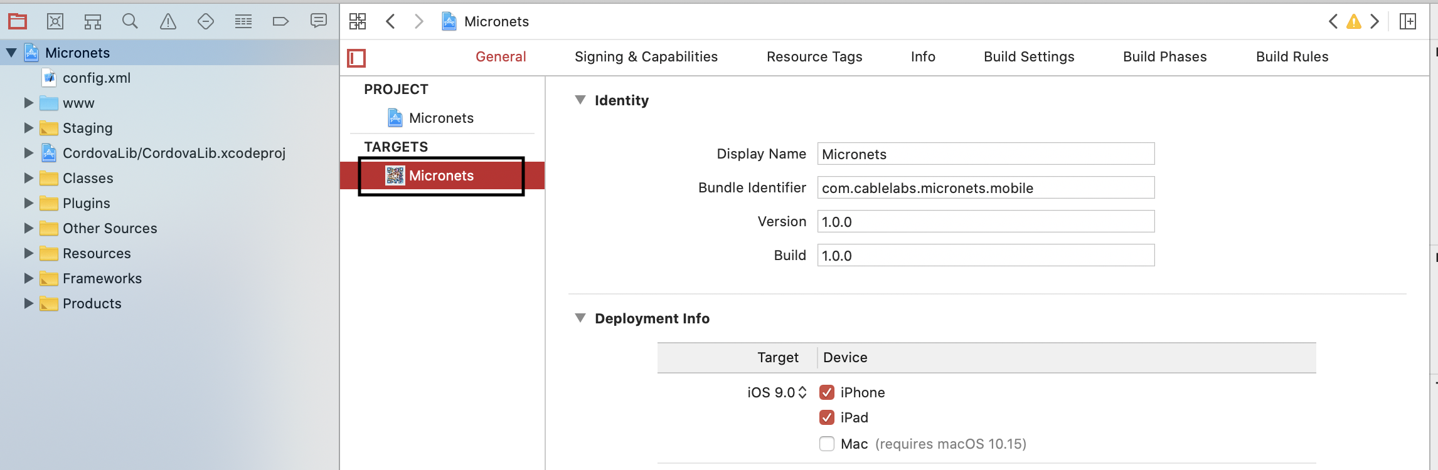
Task: Click the Micronets title in jump bar
Action: (x=496, y=22)
